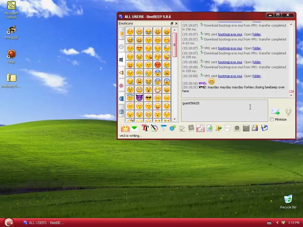Enable the Minimize checkbox

(x=272, y=119)
